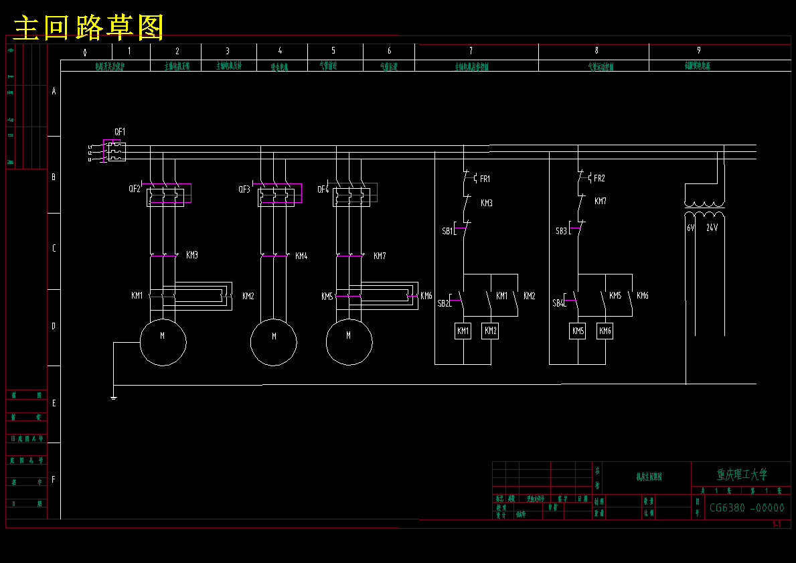Select KM2 label right of first reversing loop

click(x=248, y=296)
